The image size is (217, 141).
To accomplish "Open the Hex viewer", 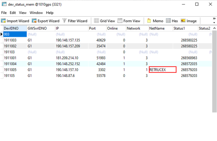I will pyautogui.click(x=172, y=21).
